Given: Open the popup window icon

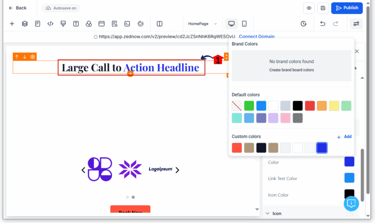Looking at the screenshot, I should click(102, 24).
